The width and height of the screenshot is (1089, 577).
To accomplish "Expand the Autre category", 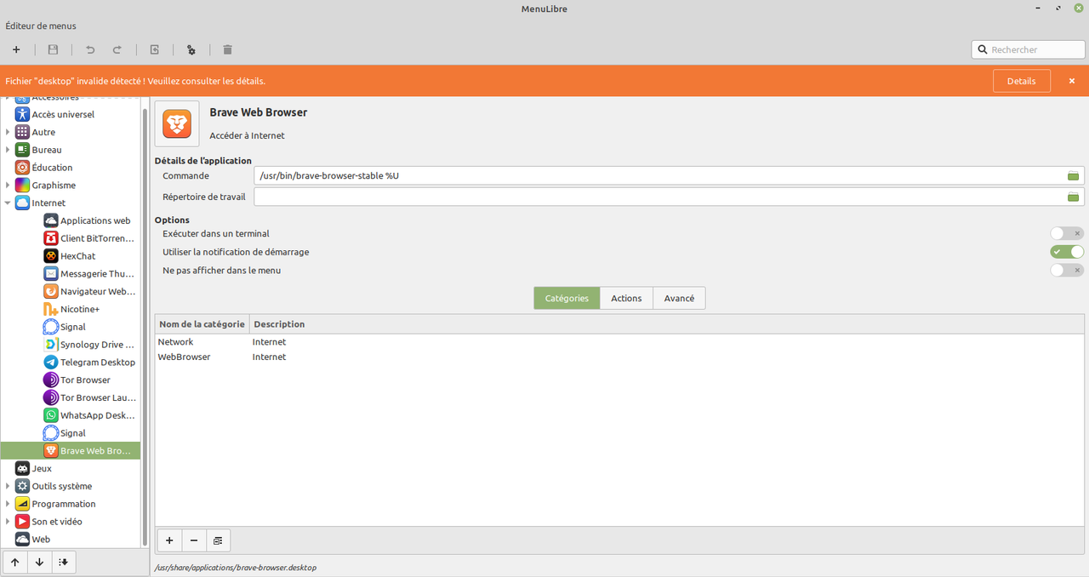I will pyautogui.click(x=8, y=132).
